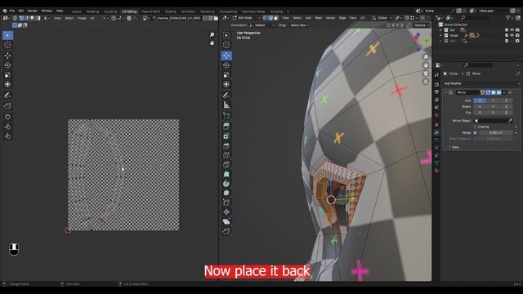The width and height of the screenshot is (523, 294).
Task: Select the Annotate tool in the UV editor
Action: pos(7,96)
